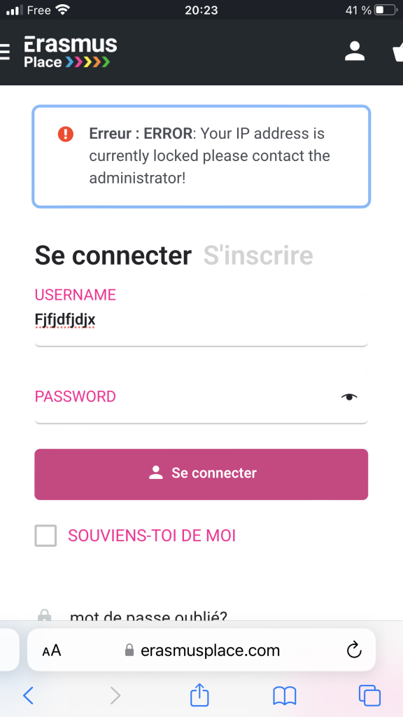This screenshot has width=403, height=717.
Task: Tap the Erasmus Place logo
Action: (71, 52)
